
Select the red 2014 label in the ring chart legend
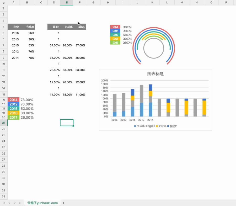pos(115,27)
